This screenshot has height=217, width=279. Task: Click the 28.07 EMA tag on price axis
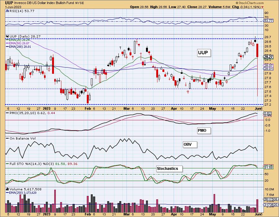[268, 65]
